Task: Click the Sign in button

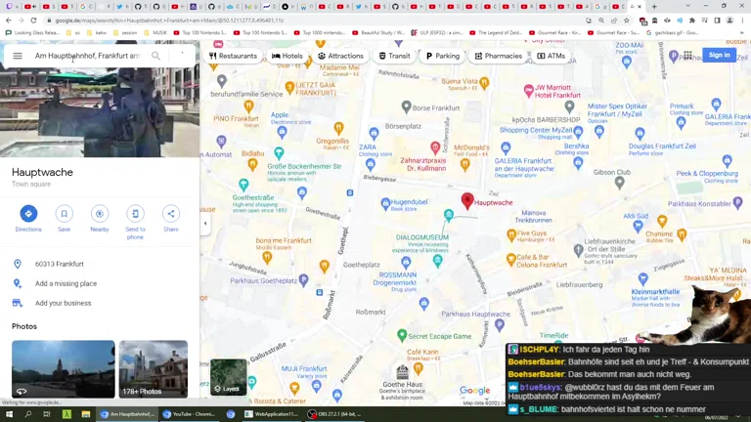Action: click(x=719, y=56)
